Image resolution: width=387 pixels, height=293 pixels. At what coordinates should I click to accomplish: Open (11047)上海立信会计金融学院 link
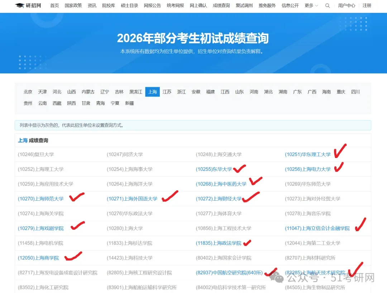[x=317, y=228]
